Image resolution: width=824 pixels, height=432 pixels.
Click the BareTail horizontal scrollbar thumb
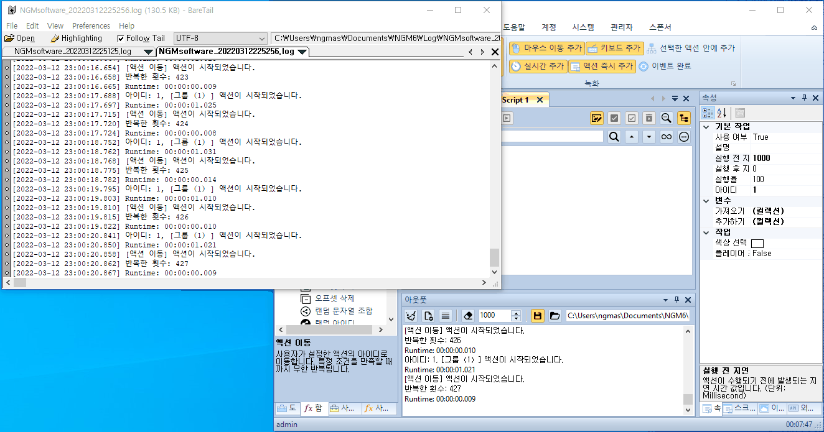20,283
